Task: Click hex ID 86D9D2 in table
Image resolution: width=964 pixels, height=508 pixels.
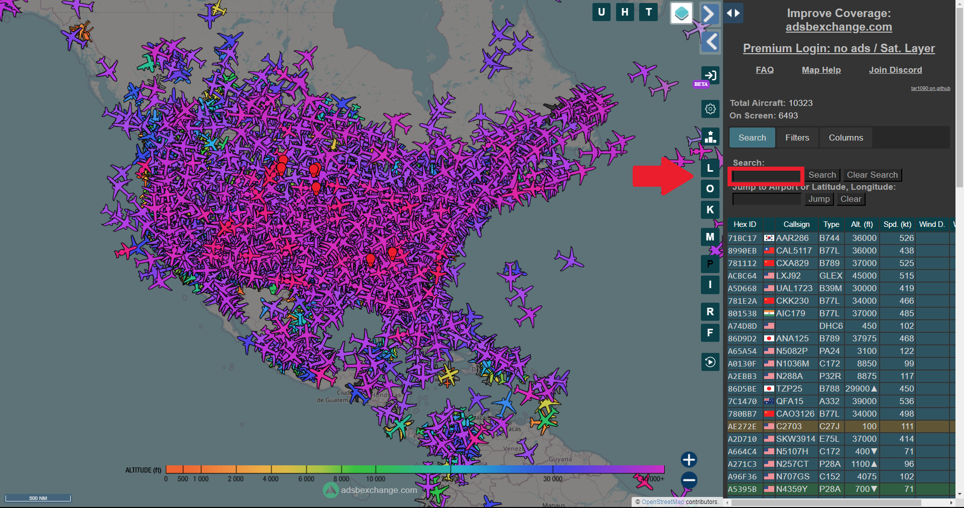Action: tap(742, 339)
